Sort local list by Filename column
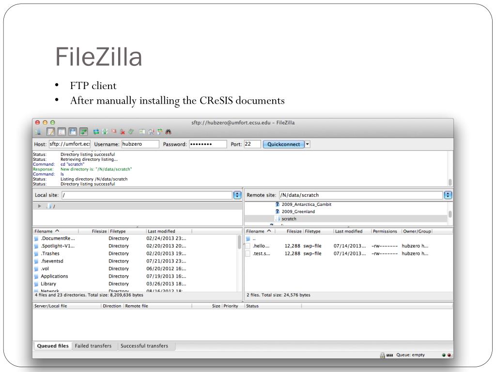The height and width of the screenshot is (372, 496). click(x=56, y=231)
